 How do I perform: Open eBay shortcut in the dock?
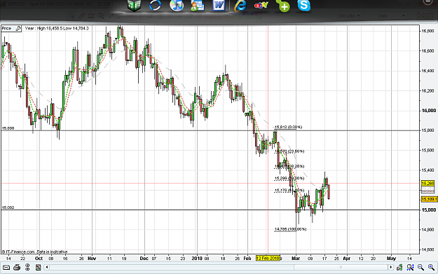tap(261, 6)
